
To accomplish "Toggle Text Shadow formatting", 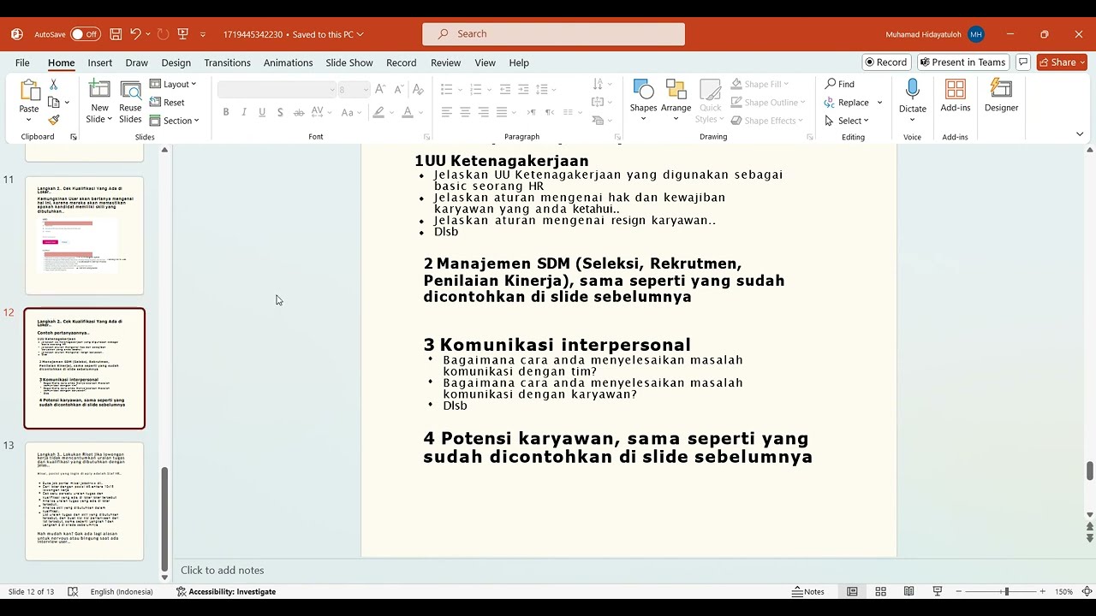I will (280, 112).
